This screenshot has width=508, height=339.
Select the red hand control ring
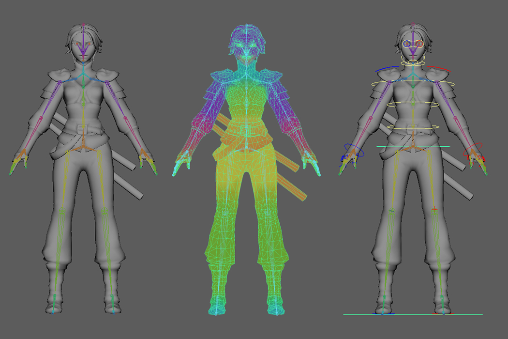tap(473, 150)
